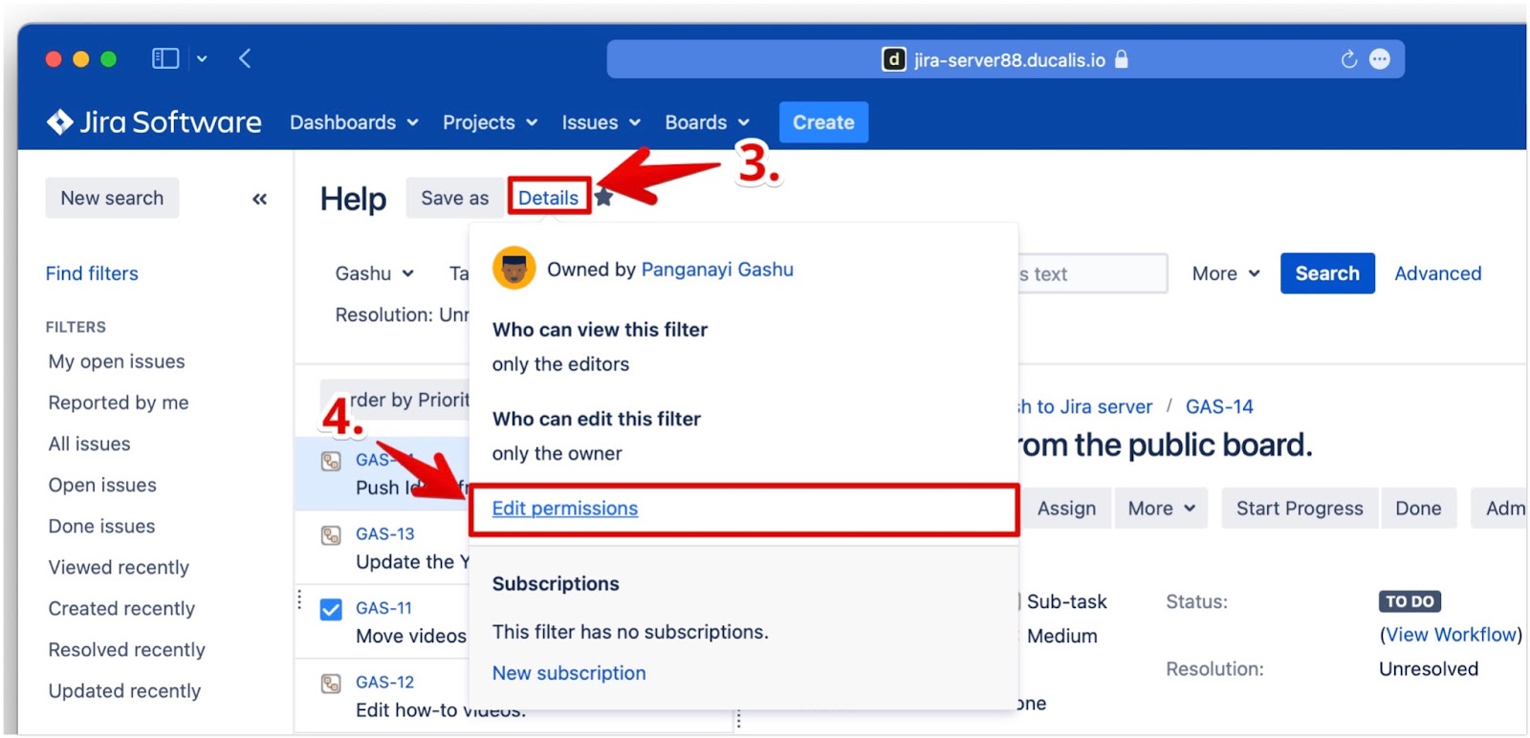The height and width of the screenshot is (738, 1530).
Task: Select the Reported by me filter
Action: (119, 402)
